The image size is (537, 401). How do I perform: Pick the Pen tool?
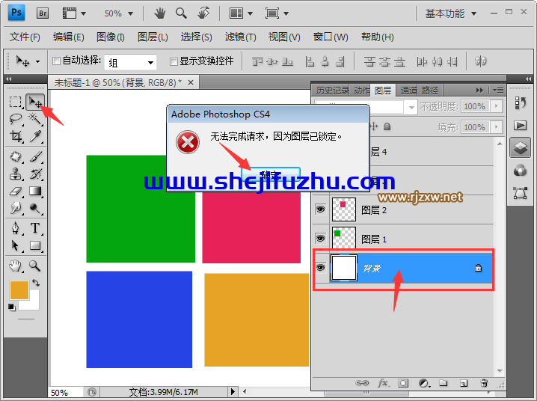coord(16,228)
